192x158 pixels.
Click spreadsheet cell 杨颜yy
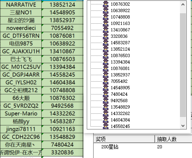click(21, 121)
